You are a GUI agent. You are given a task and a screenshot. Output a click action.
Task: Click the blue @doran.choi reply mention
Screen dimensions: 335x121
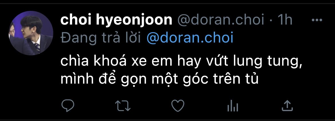tap(190, 38)
